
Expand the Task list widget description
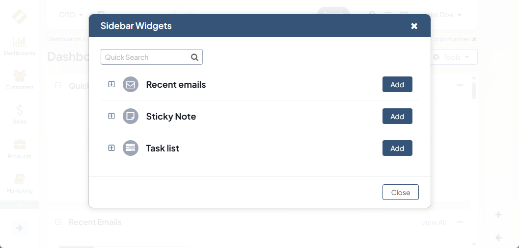111,148
